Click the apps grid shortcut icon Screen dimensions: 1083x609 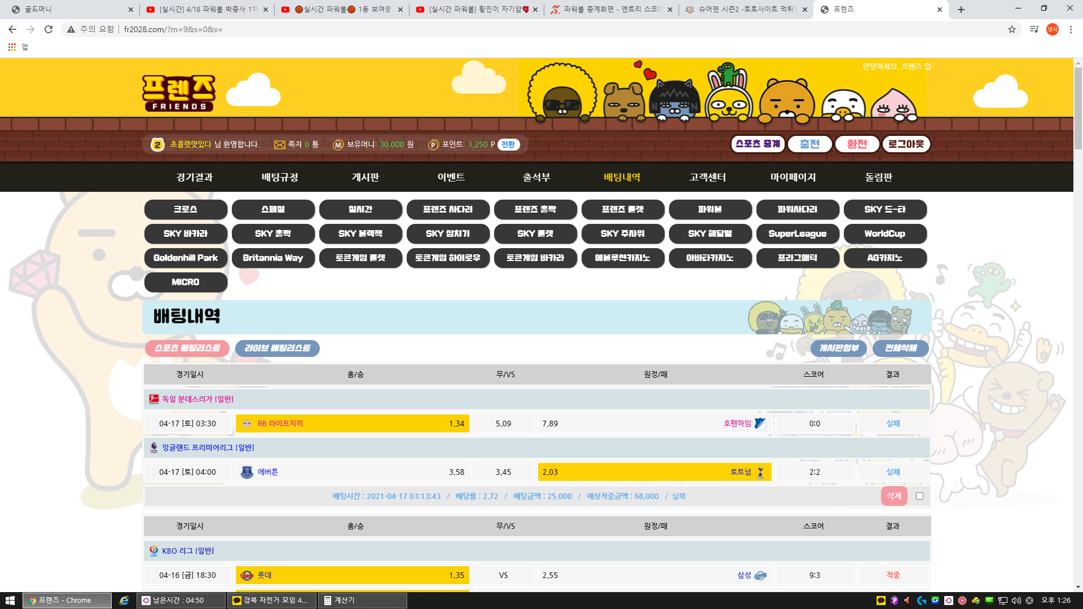coord(12,47)
